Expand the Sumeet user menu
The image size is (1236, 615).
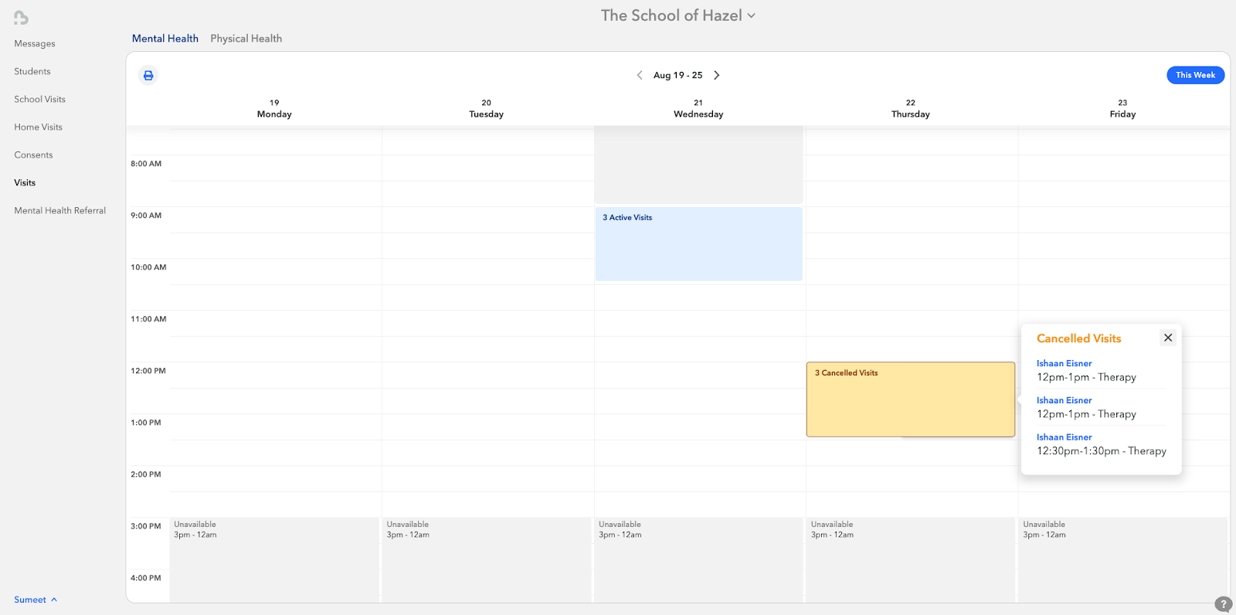(x=36, y=600)
